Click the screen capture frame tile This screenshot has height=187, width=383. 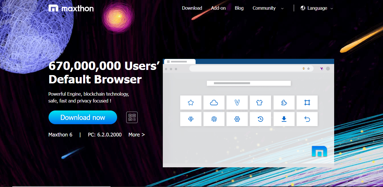pyautogui.click(x=307, y=102)
